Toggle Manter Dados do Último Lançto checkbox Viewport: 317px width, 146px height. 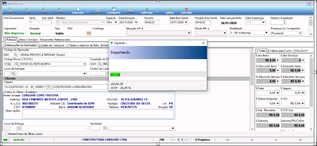[x=6, y=134]
